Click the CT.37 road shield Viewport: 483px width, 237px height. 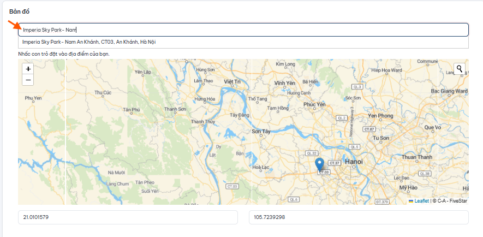(x=334, y=162)
